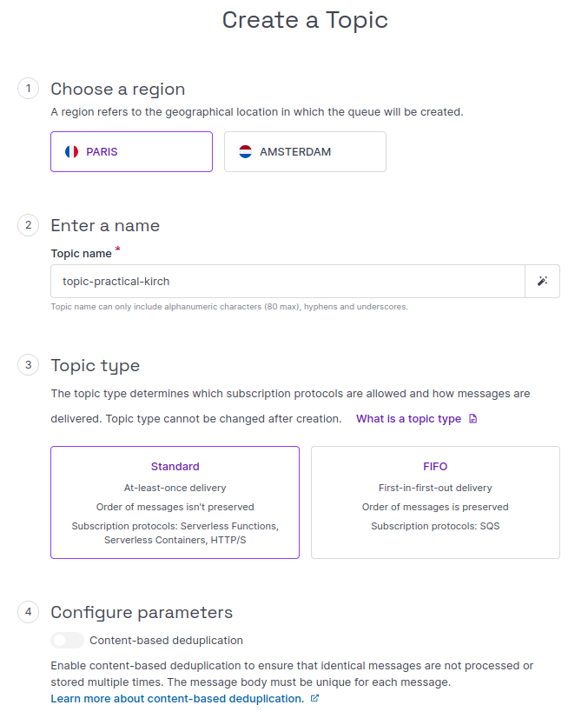This screenshot has height=725, width=588.
Task: Click the step 4 numbered circle
Action: (28, 612)
